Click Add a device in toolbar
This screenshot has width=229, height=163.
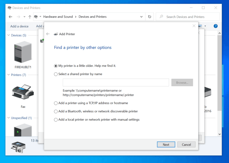click(x=19, y=26)
